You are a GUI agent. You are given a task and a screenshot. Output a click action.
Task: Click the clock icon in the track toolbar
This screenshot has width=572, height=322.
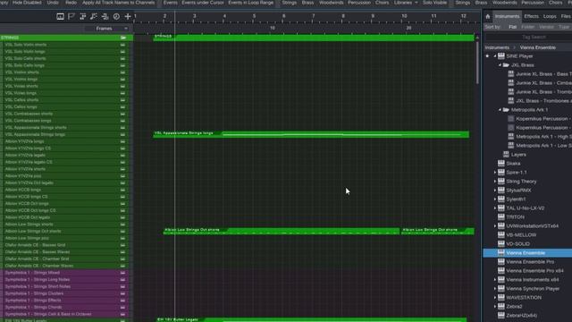(x=116, y=16)
